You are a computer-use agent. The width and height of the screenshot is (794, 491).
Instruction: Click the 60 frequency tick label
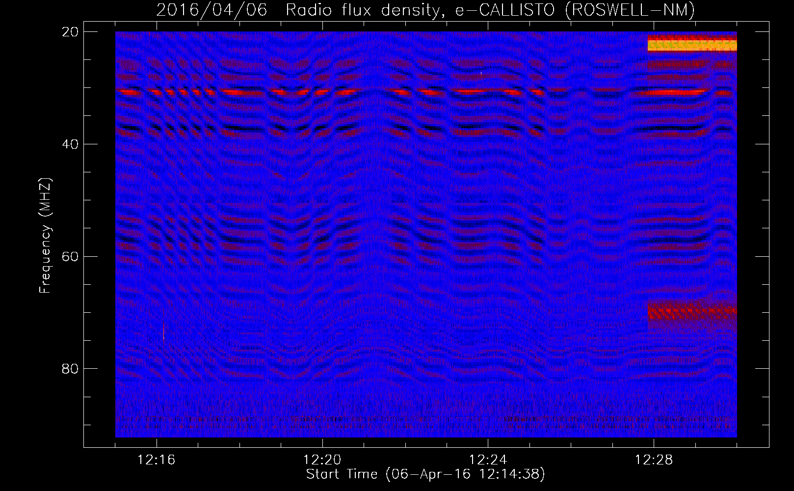(x=71, y=256)
